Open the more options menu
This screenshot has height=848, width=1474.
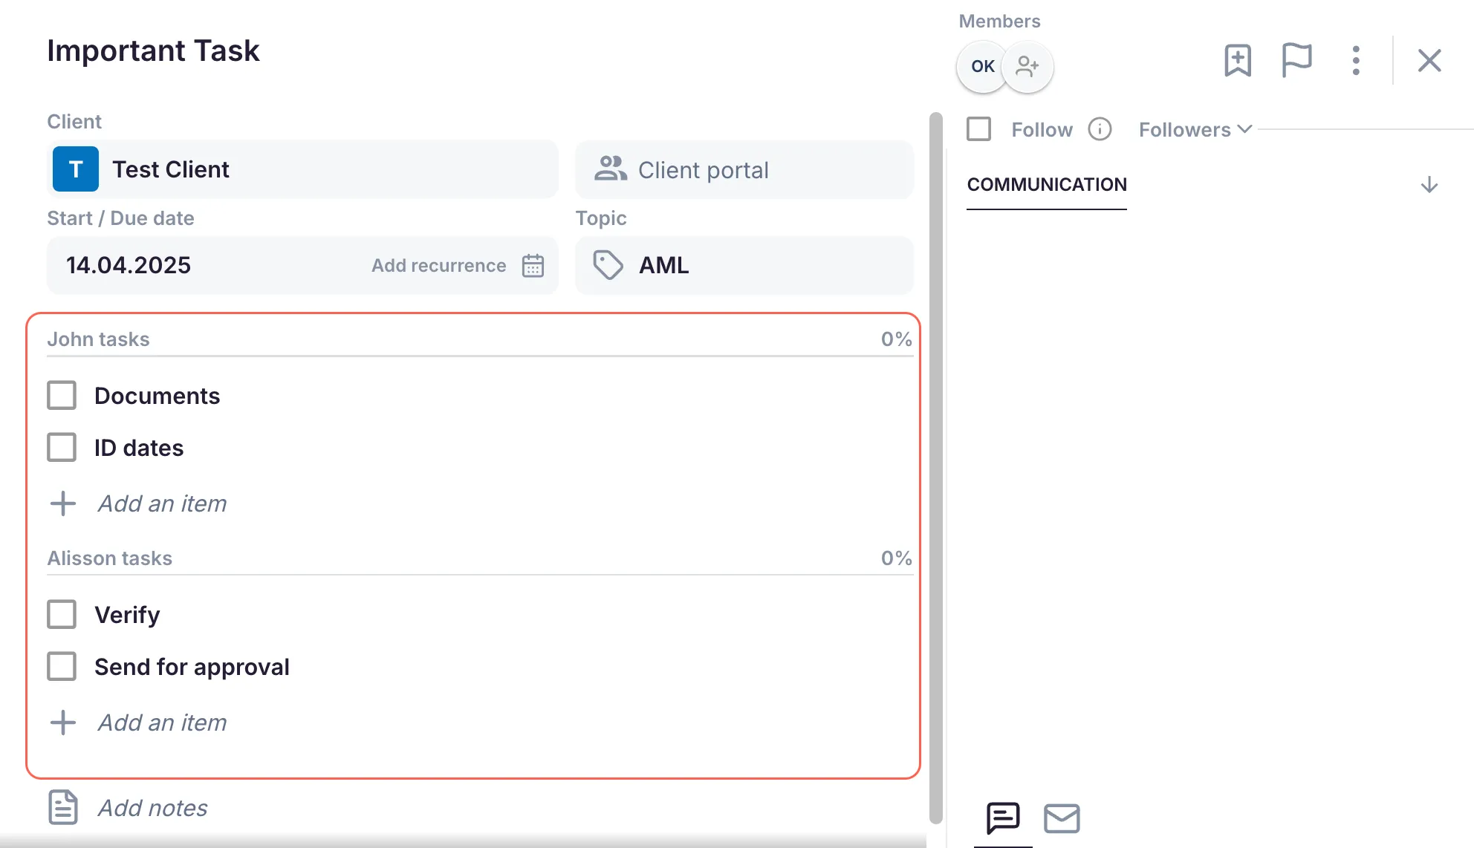coord(1356,60)
